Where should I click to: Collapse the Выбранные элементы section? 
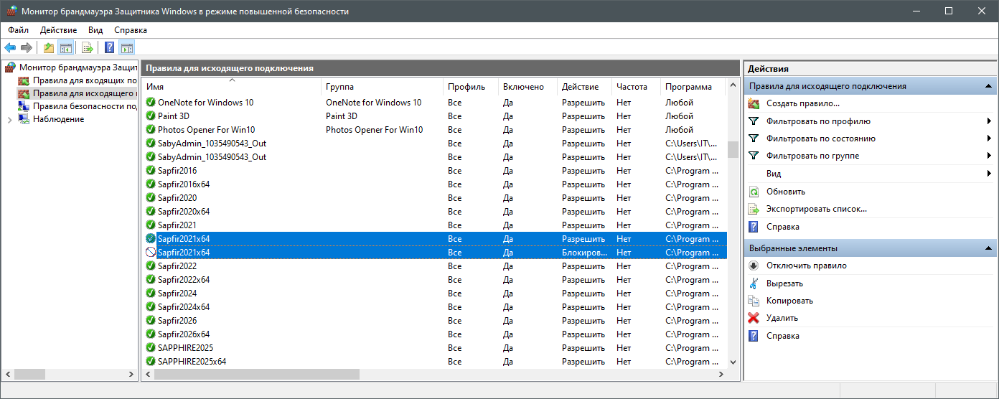[988, 248]
